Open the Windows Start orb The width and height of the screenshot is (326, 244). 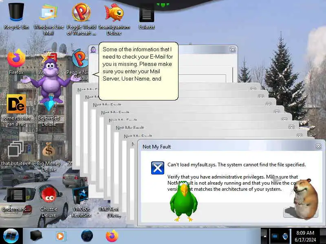pos(11,236)
